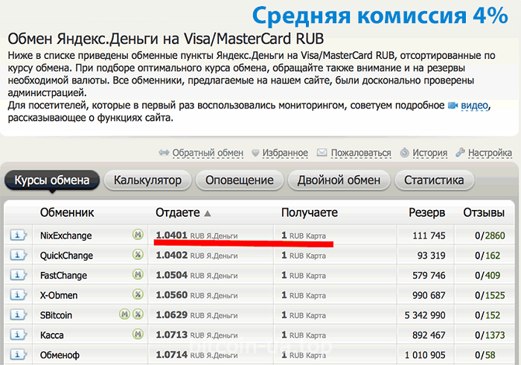The width and height of the screenshot is (521, 365).
Task: Click the M badge next to NixExchange
Action: coord(138,235)
